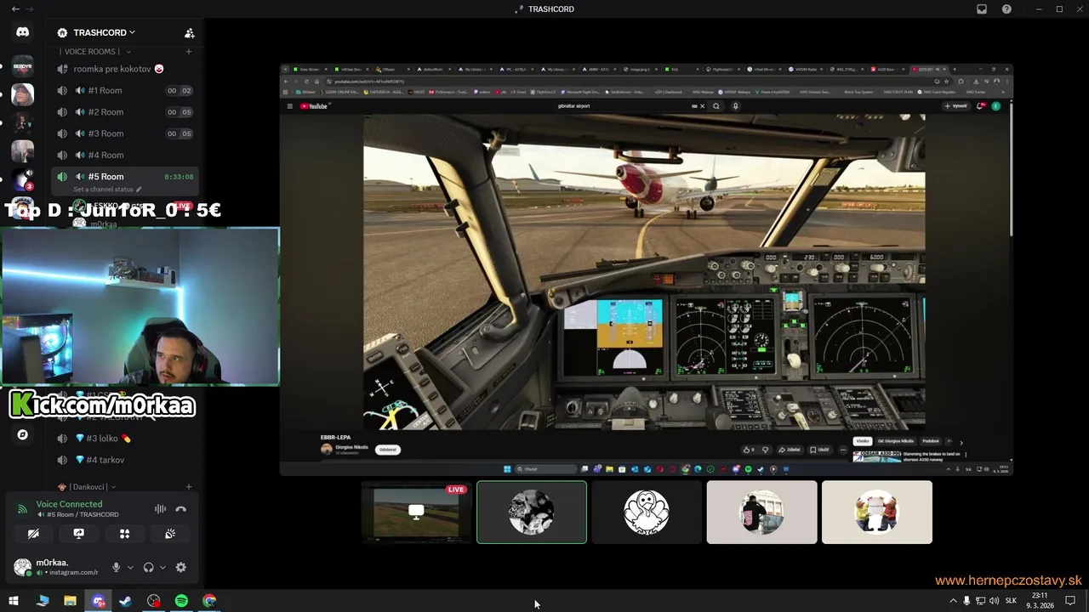Screen dimensions: 1089x612
Task: Open the Discord help icon in title bar
Action: 1007,9
